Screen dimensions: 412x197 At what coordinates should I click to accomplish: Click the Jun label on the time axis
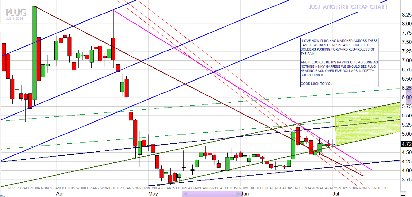[245, 194]
